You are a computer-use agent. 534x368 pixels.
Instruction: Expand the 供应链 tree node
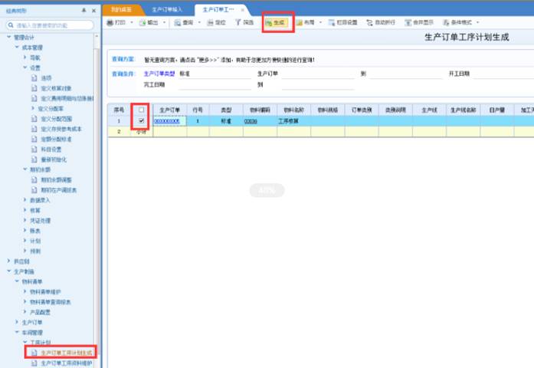point(9,261)
